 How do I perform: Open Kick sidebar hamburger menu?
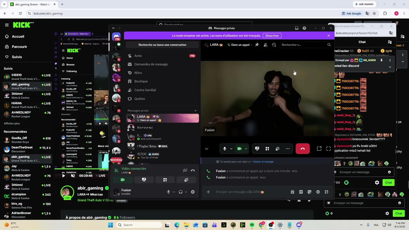7,25
